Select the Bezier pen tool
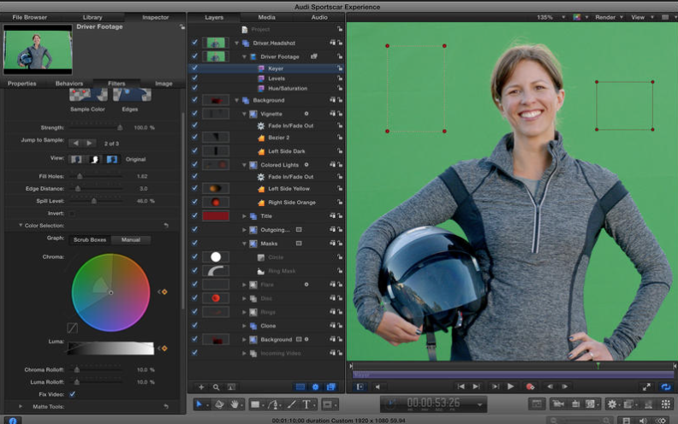Viewport: 678px width, 424px height. [x=274, y=403]
